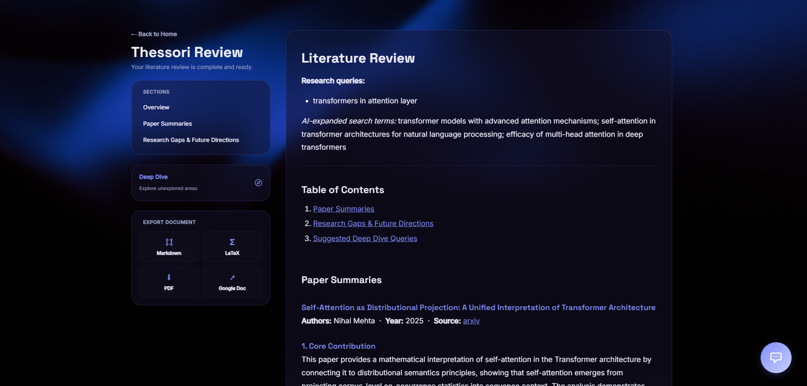Image resolution: width=807 pixels, height=386 pixels.
Task: Select Paper Summaries in Sections sidebar
Action: click(167, 124)
